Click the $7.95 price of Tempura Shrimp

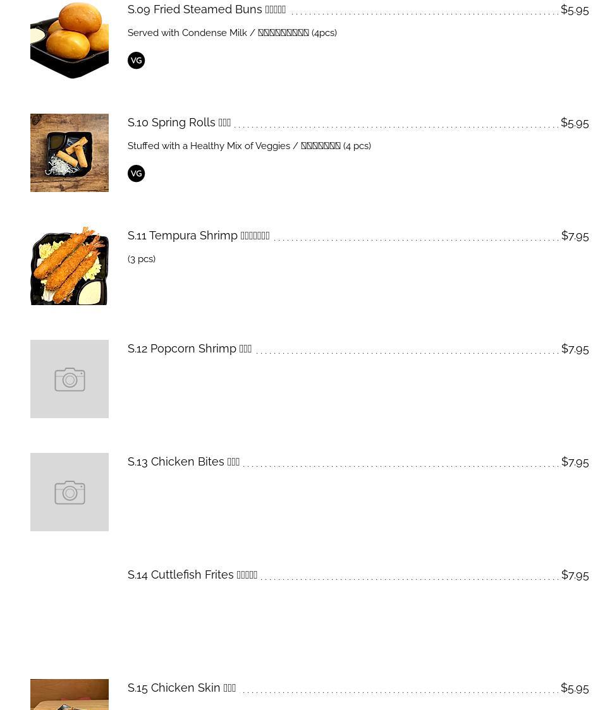tap(575, 236)
